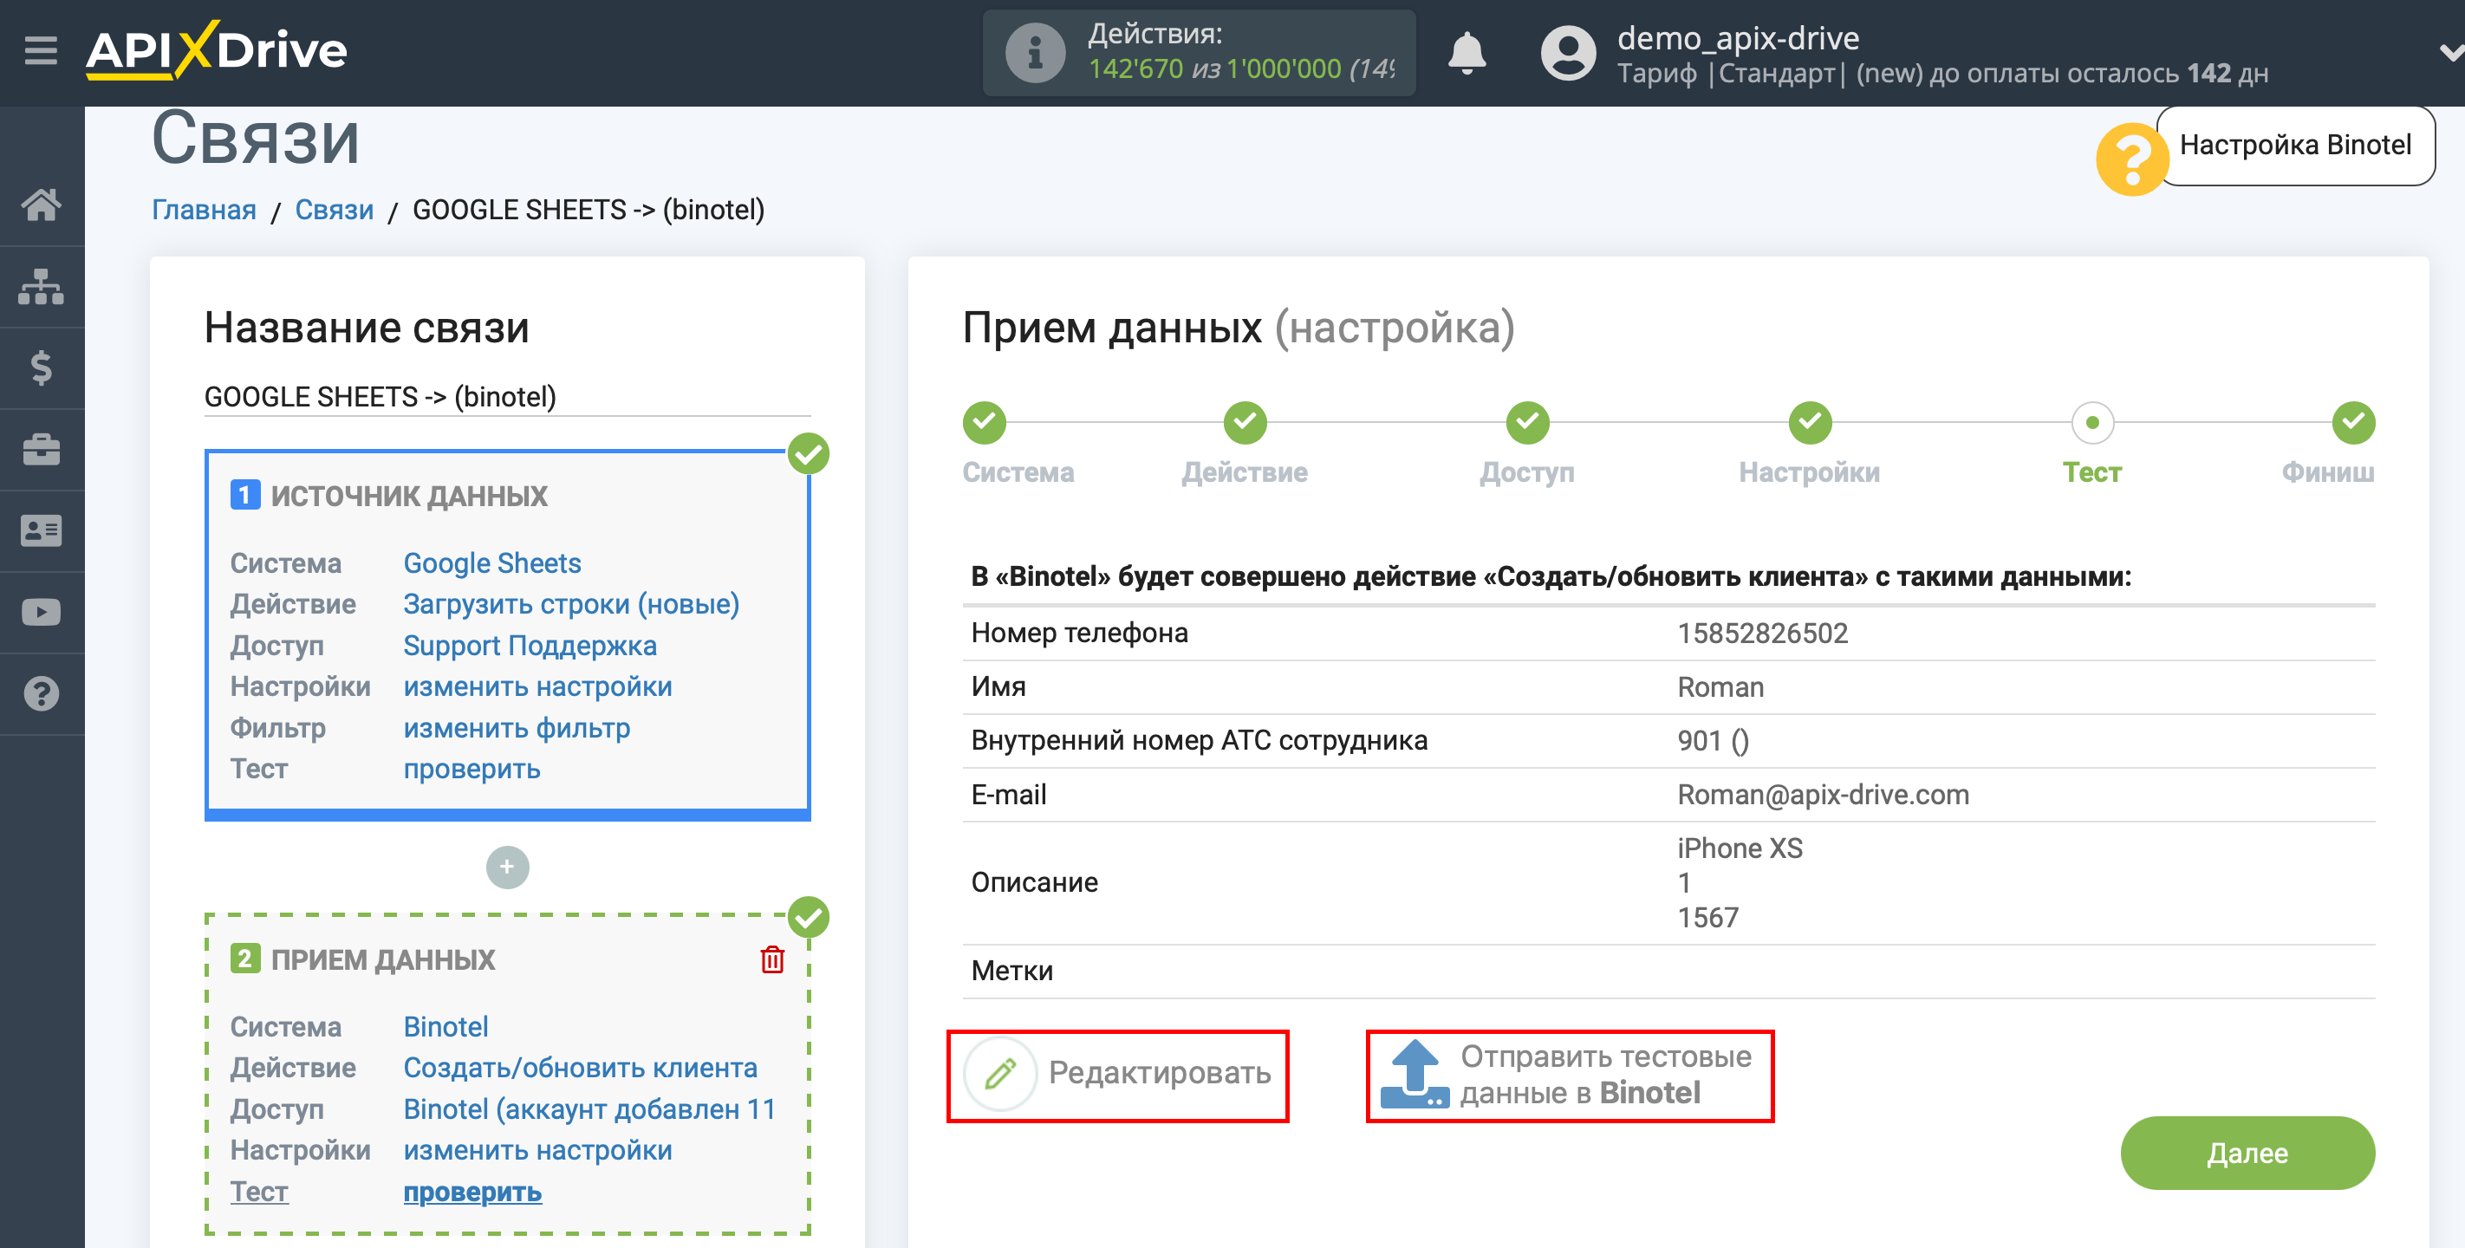Open Support Поддержка access link
2465x1248 pixels.
tap(530, 645)
